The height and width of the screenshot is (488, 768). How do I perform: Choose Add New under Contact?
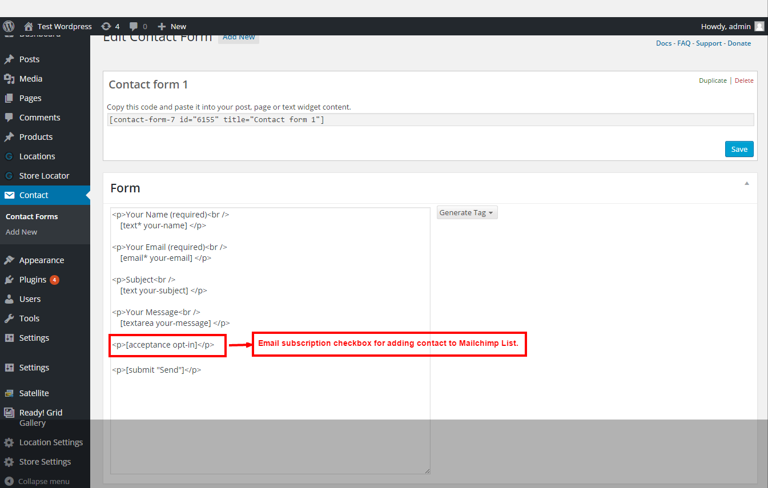[22, 232]
